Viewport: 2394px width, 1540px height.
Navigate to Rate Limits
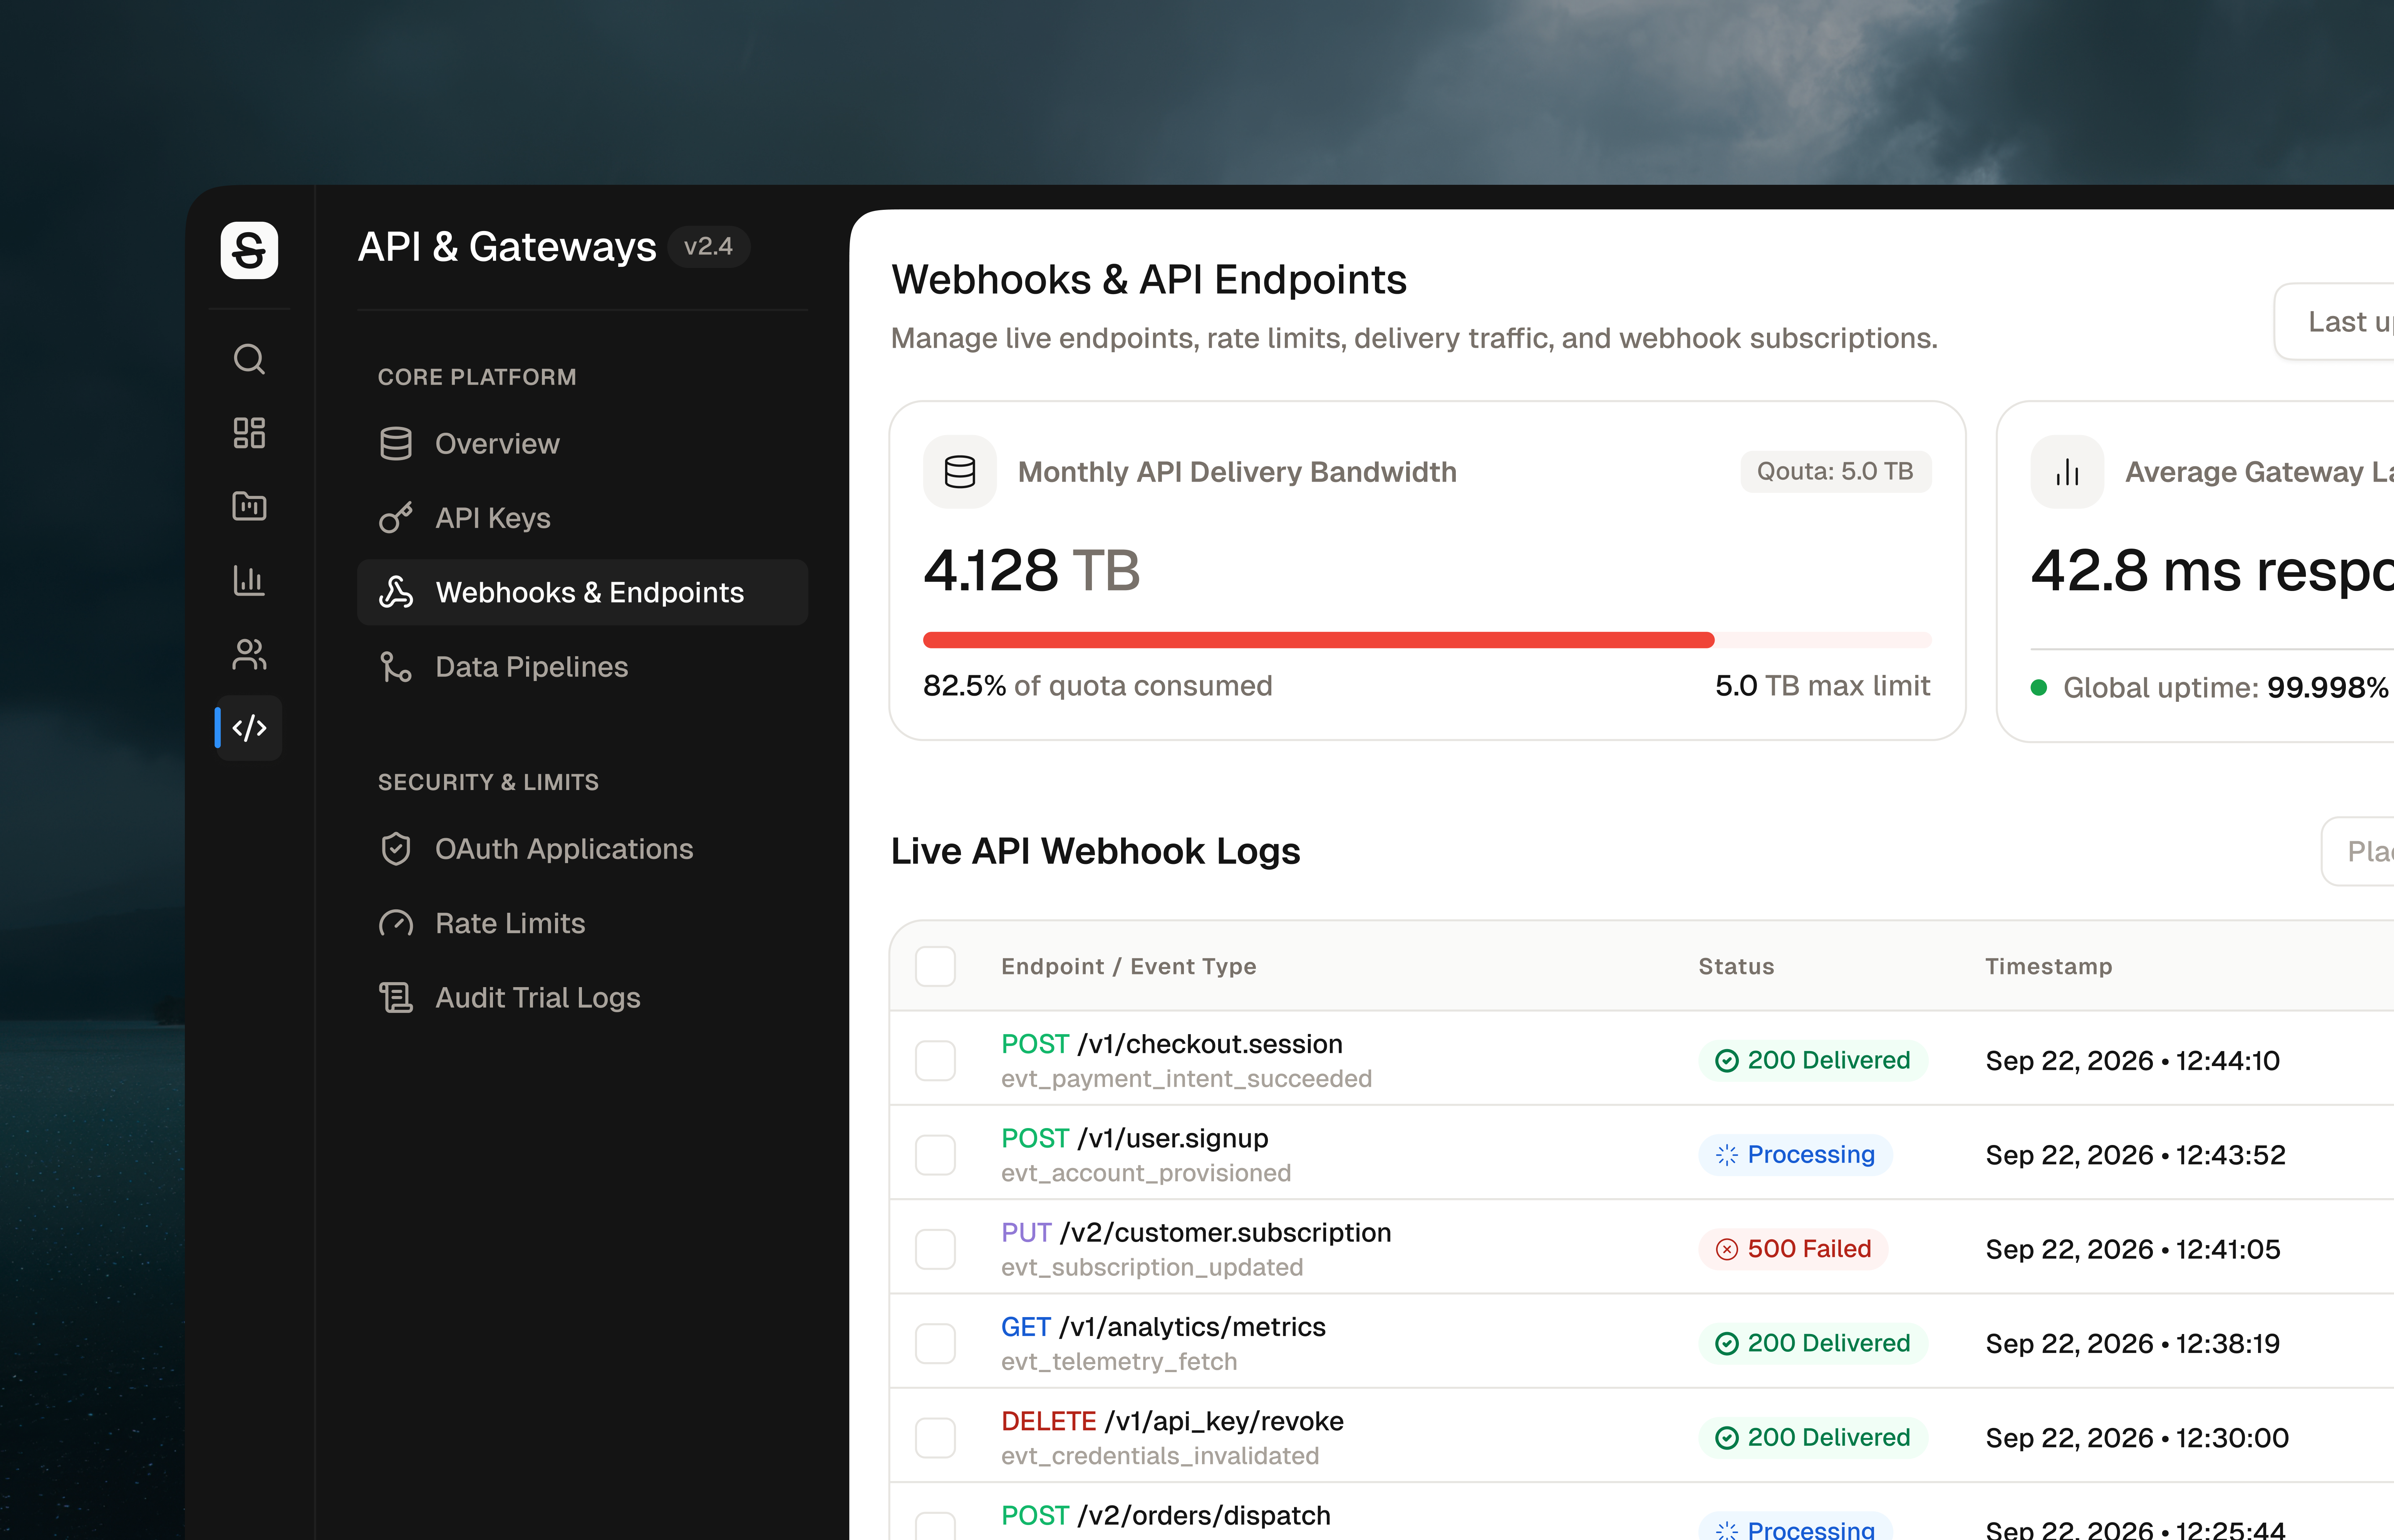tap(582, 923)
